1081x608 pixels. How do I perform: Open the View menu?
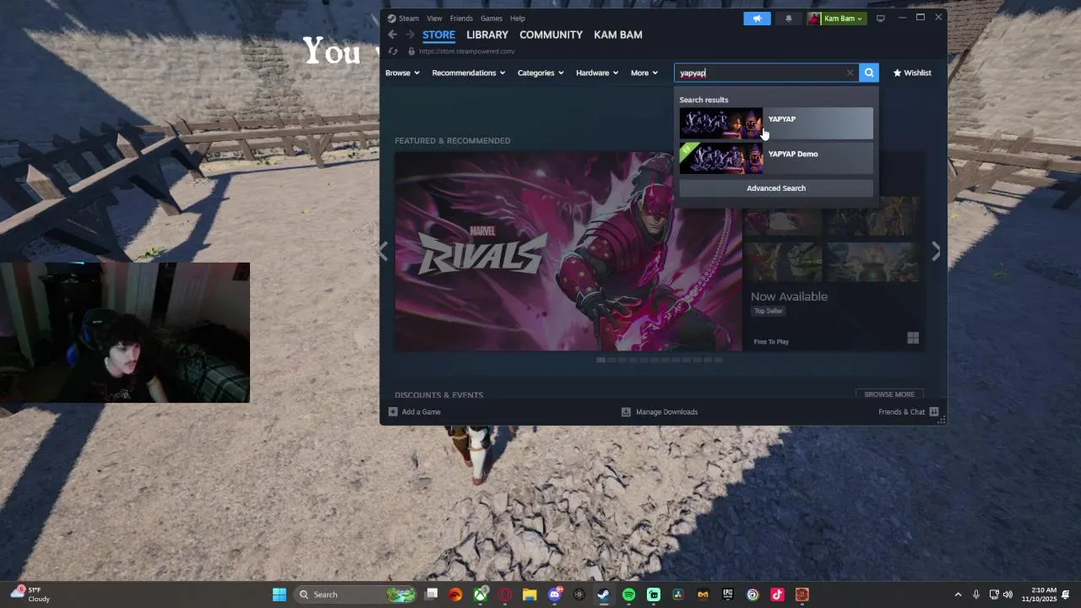(x=434, y=18)
